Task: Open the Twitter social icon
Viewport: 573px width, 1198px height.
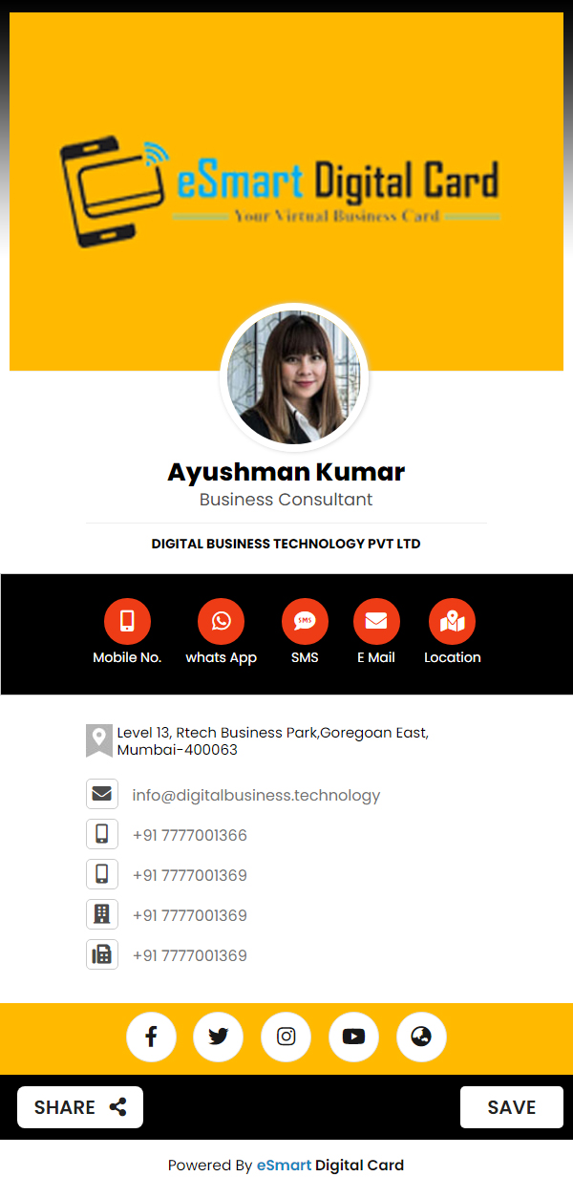Action: pos(219,1037)
